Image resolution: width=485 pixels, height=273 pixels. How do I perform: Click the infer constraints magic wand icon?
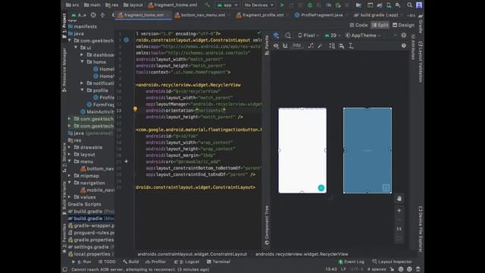[320, 45]
